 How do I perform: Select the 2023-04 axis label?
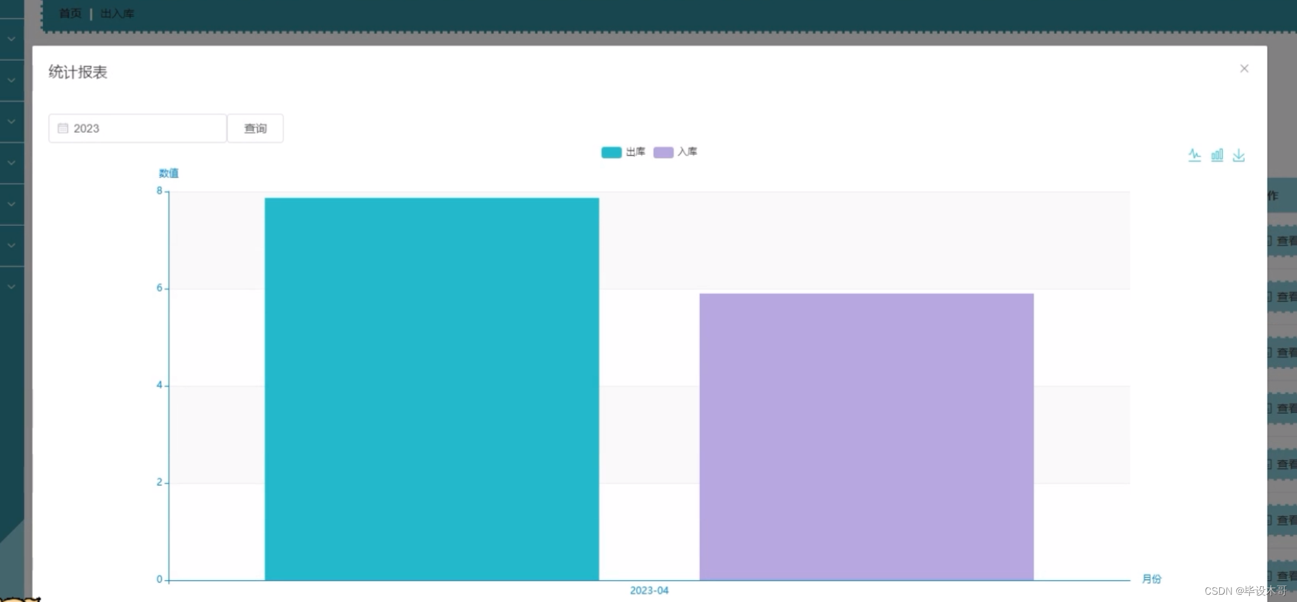(x=649, y=590)
